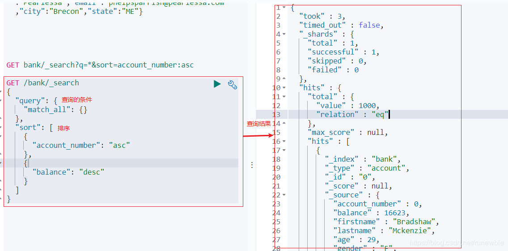Click the "skipped" : 0 line
Image resolution: width=508 pixels, height=251 pixels.
click(x=337, y=61)
